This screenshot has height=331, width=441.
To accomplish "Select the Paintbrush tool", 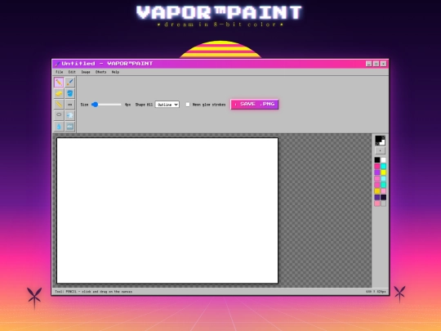I will (70, 83).
